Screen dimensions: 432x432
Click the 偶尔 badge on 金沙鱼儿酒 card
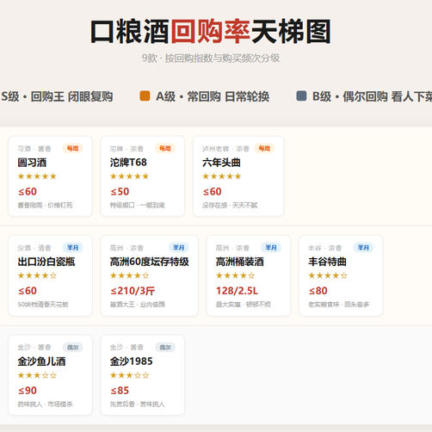73,348
